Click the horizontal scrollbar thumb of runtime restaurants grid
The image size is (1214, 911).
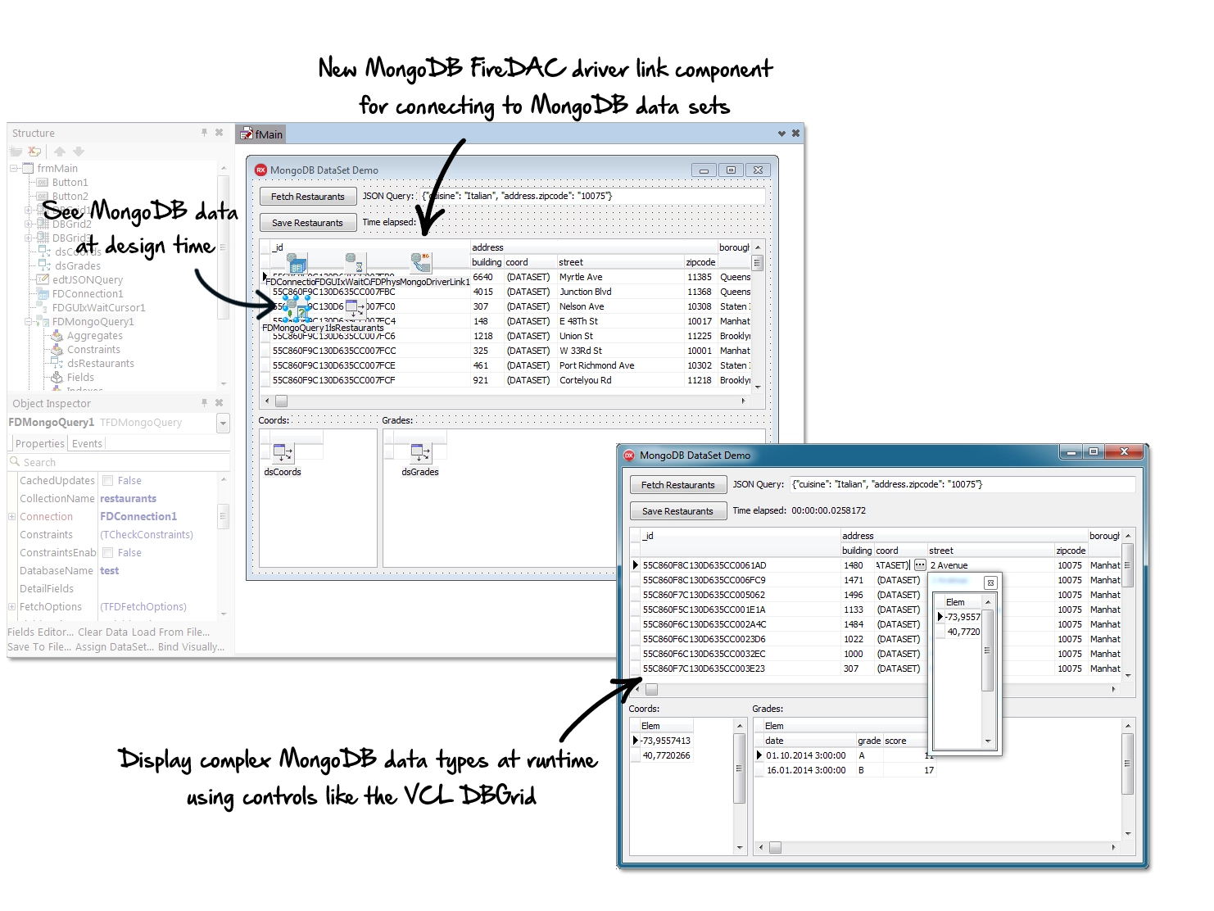click(x=652, y=690)
